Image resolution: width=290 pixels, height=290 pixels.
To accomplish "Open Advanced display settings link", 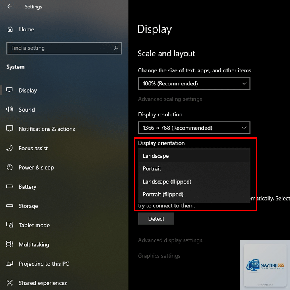I will (x=170, y=240).
